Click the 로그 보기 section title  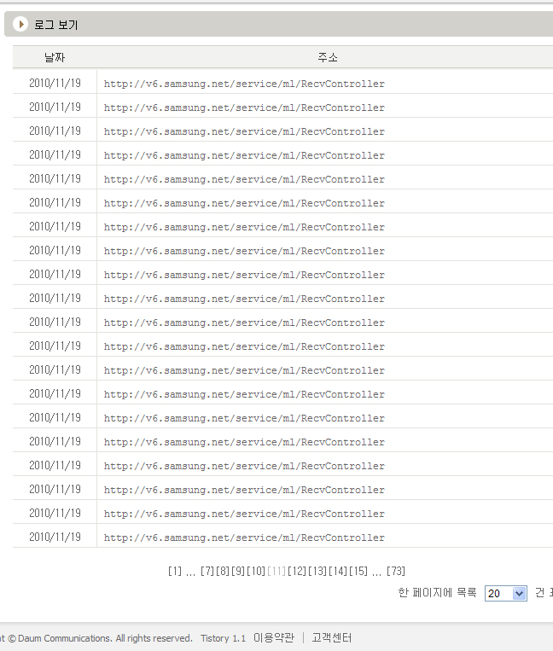click(55, 25)
